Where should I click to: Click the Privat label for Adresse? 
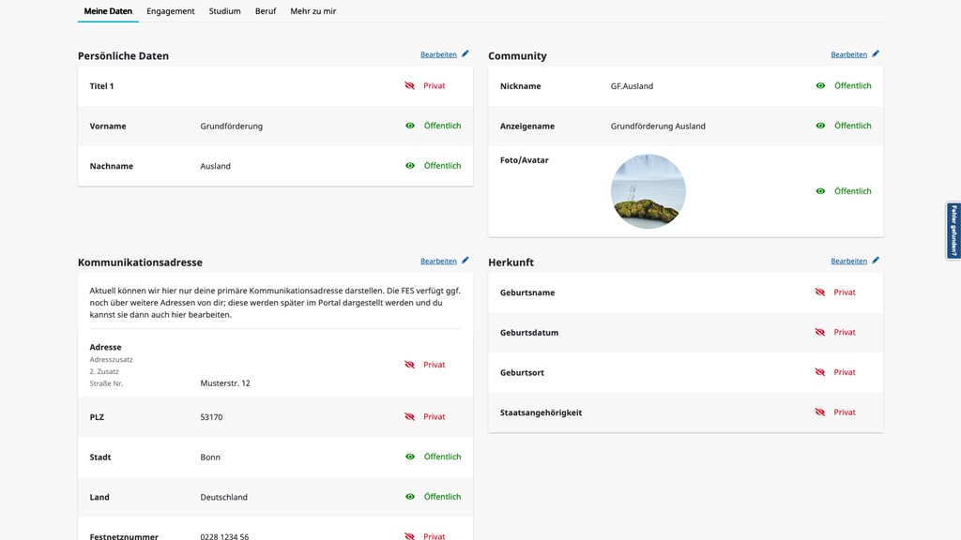[434, 365]
